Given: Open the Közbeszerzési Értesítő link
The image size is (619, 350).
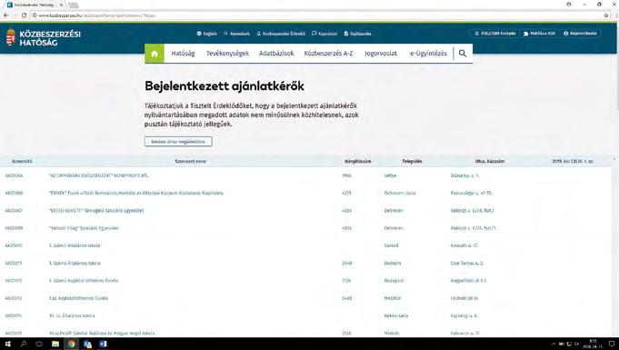Looking at the screenshot, I should (x=281, y=34).
